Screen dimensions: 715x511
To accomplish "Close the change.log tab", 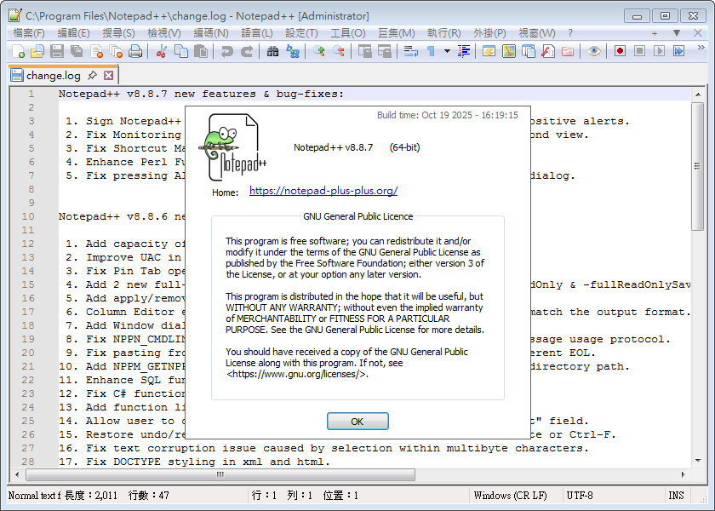I will click(x=109, y=75).
